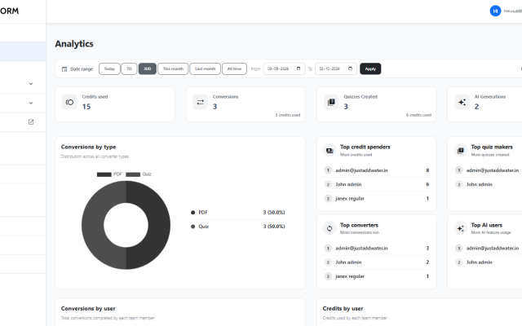522x326 pixels.
Task: Select the 7D date range
Action: pyautogui.click(x=129, y=68)
